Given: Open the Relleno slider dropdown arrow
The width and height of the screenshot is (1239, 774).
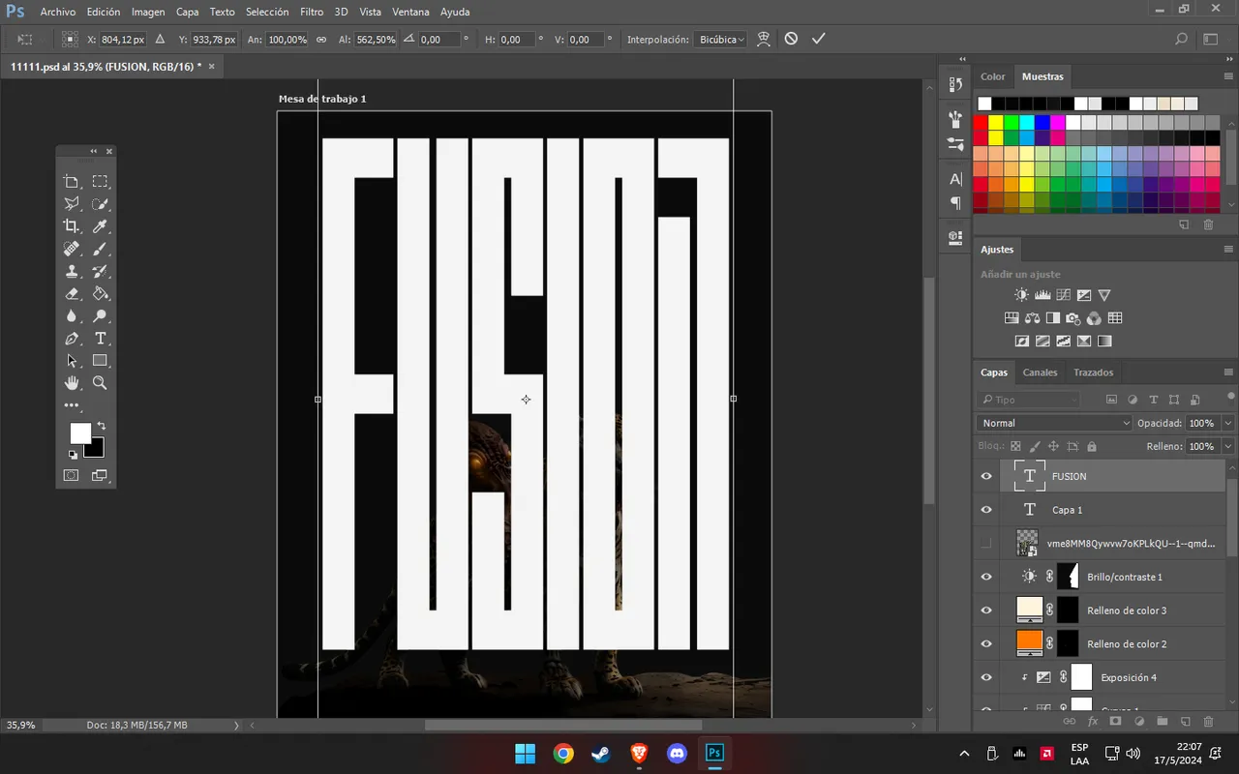Looking at the screenshot, I should coord(1228,447).
